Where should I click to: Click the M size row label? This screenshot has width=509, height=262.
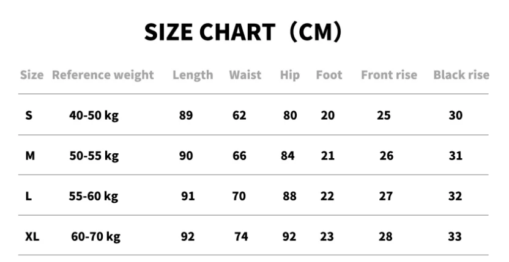(30, 156)
